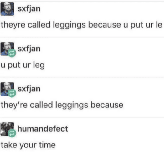Click the word "theyre" in the top post
165x155 pixels.
(x=13, y=25)
